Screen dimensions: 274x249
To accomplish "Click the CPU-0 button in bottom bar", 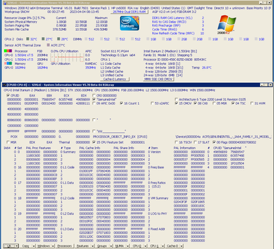I will pos(137,246).
